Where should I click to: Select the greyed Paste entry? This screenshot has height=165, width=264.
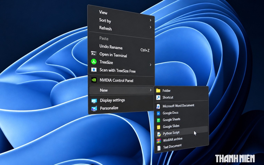(104, 38)
